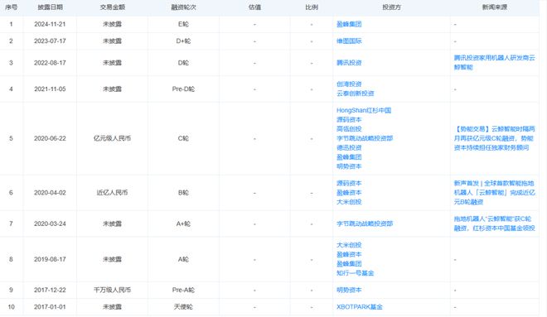Open 云泰创新投资 investor link

355,94
